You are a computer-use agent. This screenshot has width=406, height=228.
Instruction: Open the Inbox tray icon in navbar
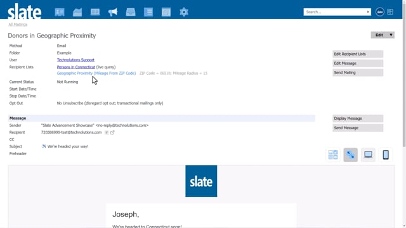[x=131, y=12]
